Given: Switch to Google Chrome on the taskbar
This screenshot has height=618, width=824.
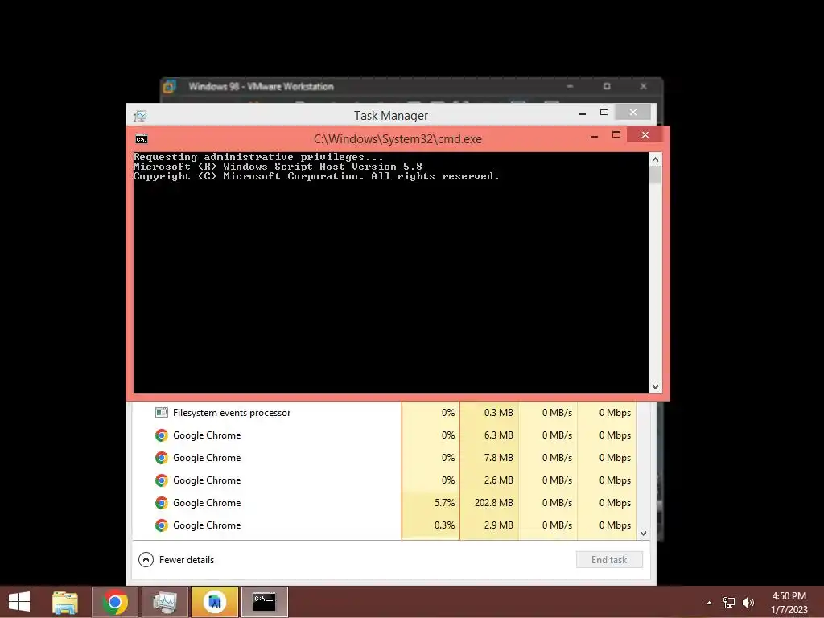Looking at the screenshot, I should point(115,602).
